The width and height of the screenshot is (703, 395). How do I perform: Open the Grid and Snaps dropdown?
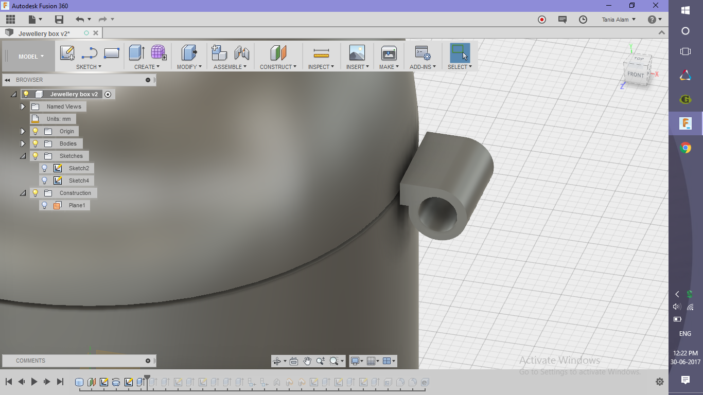click(x=374, y=361)
